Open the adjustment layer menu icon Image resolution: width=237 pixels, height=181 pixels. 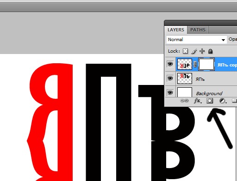[223, 101]
